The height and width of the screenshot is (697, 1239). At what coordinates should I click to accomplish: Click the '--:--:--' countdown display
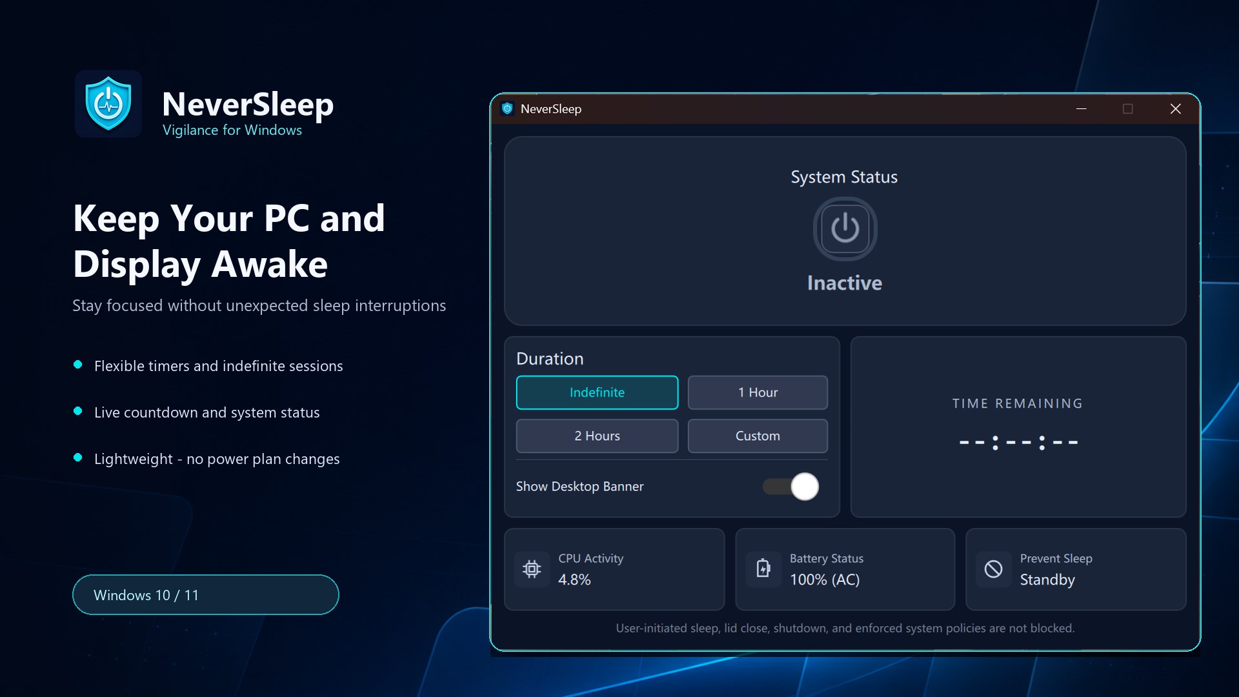point(1018,443)
